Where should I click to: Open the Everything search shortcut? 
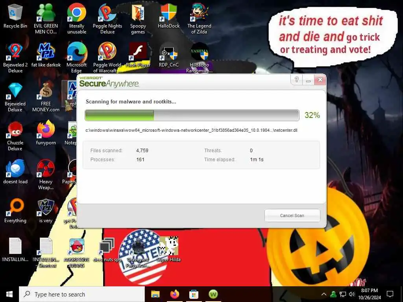[15, 211]
